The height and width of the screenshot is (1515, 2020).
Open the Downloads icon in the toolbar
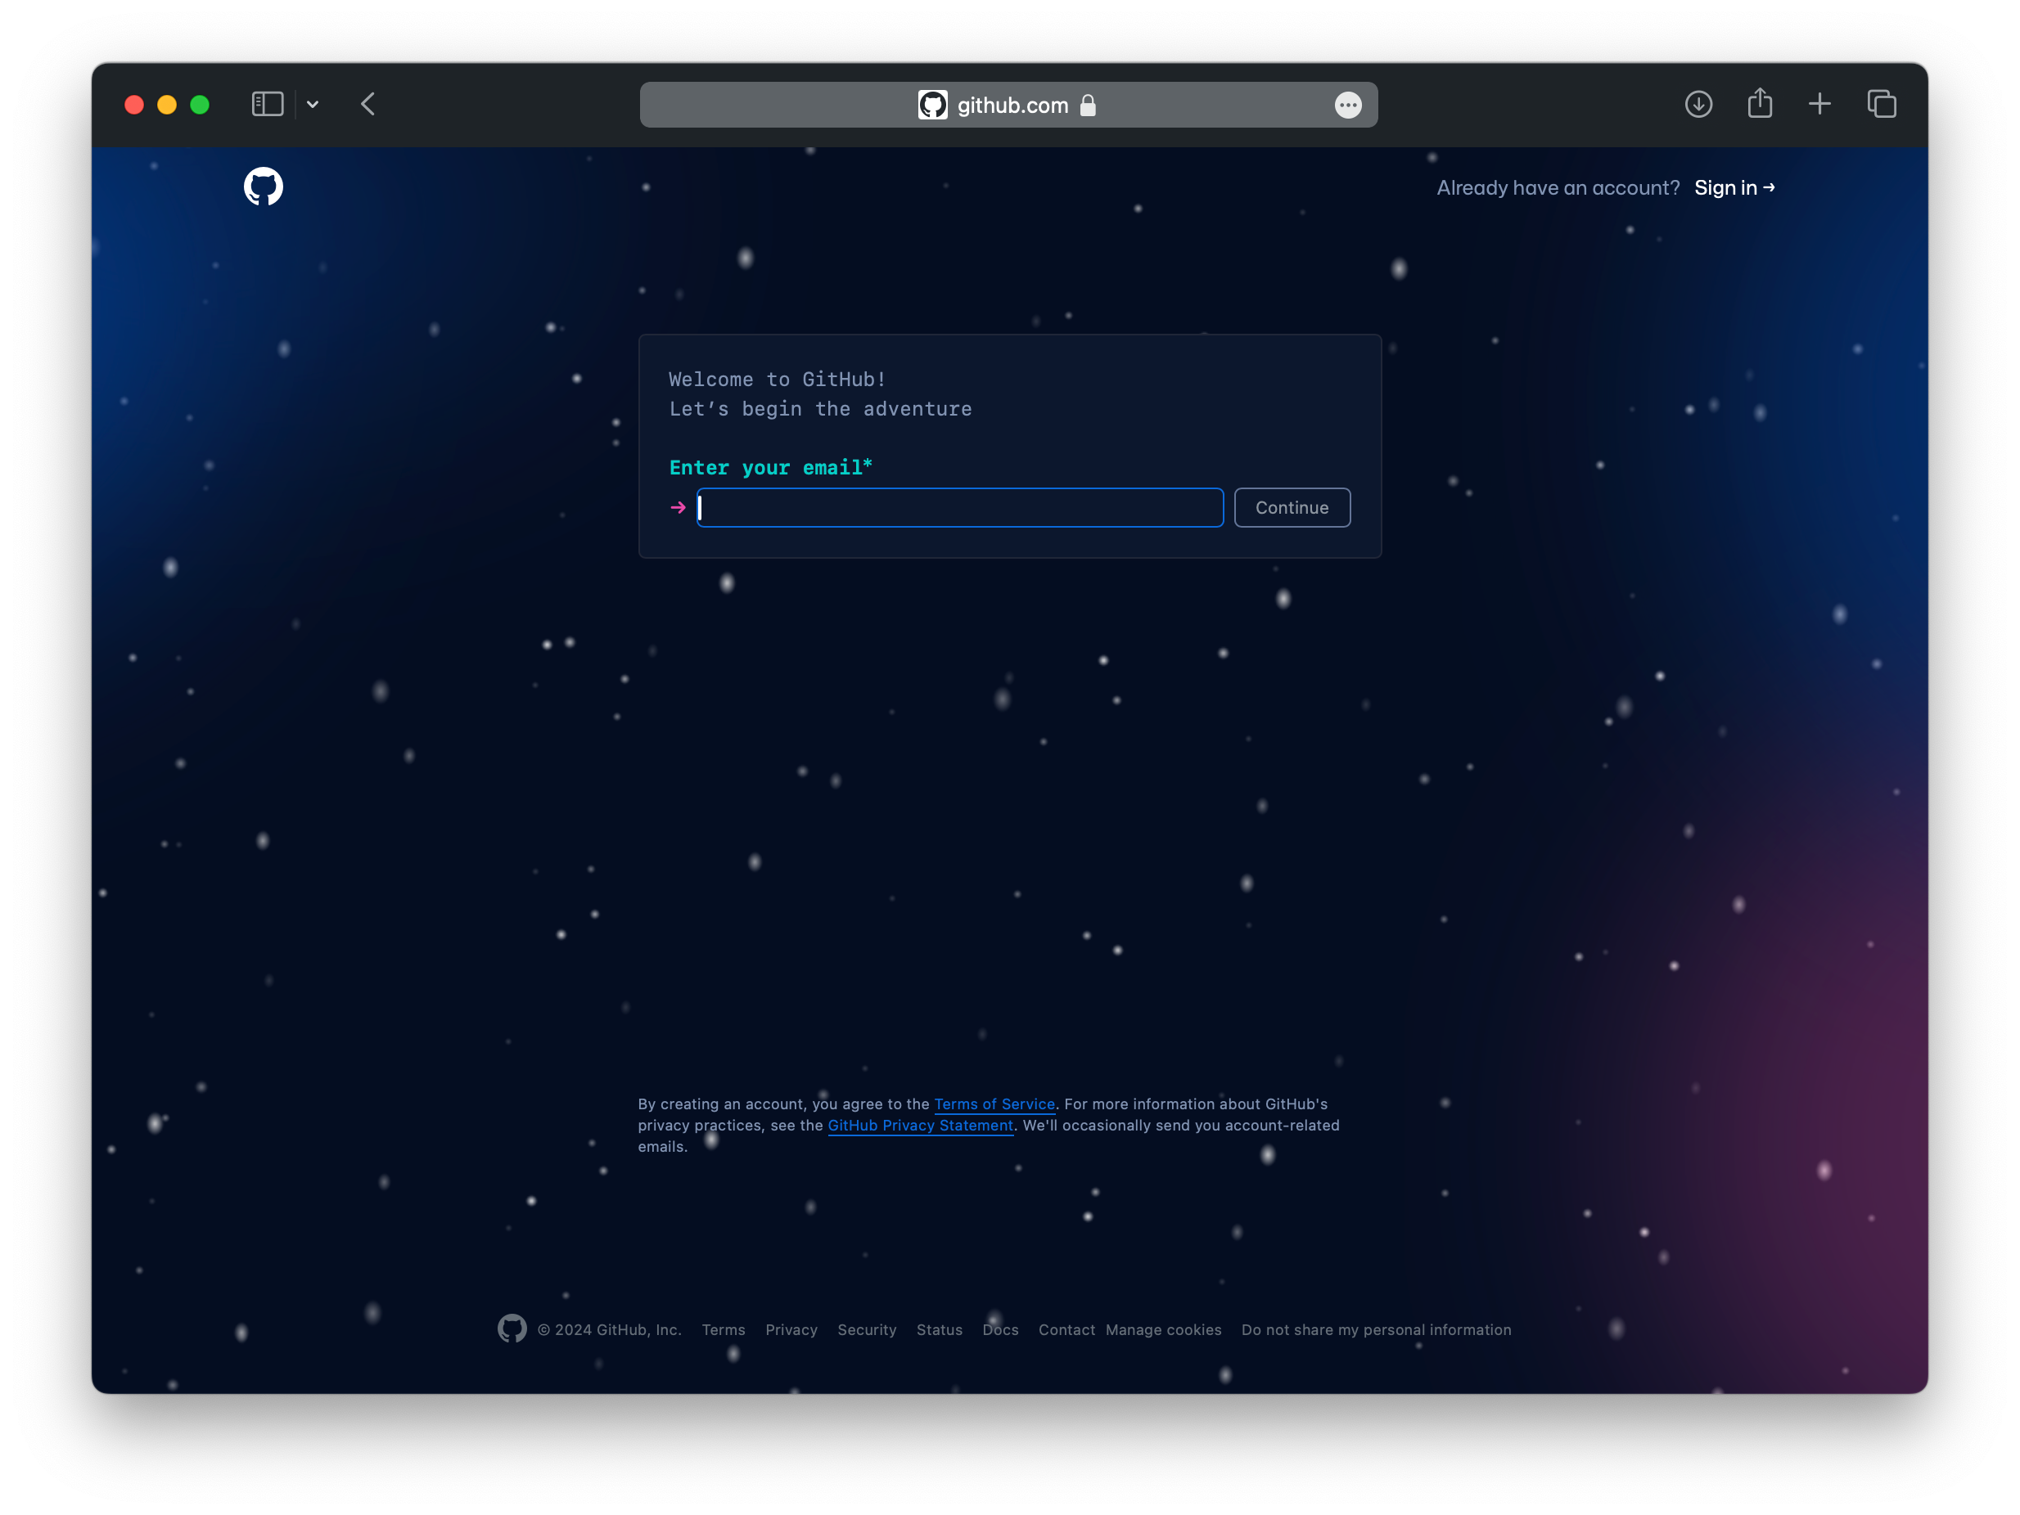point(1698,104)
